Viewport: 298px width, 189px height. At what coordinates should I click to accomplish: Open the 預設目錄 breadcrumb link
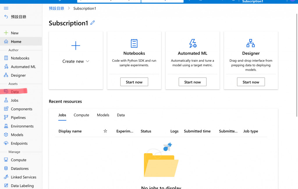coord(56,8)
